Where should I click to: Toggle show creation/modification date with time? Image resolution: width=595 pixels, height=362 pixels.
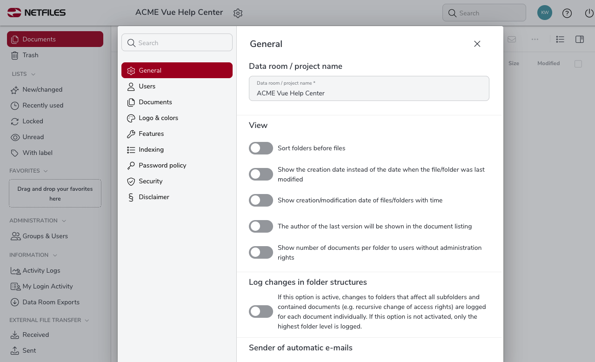pyautogui.click(x=261, y=201)
